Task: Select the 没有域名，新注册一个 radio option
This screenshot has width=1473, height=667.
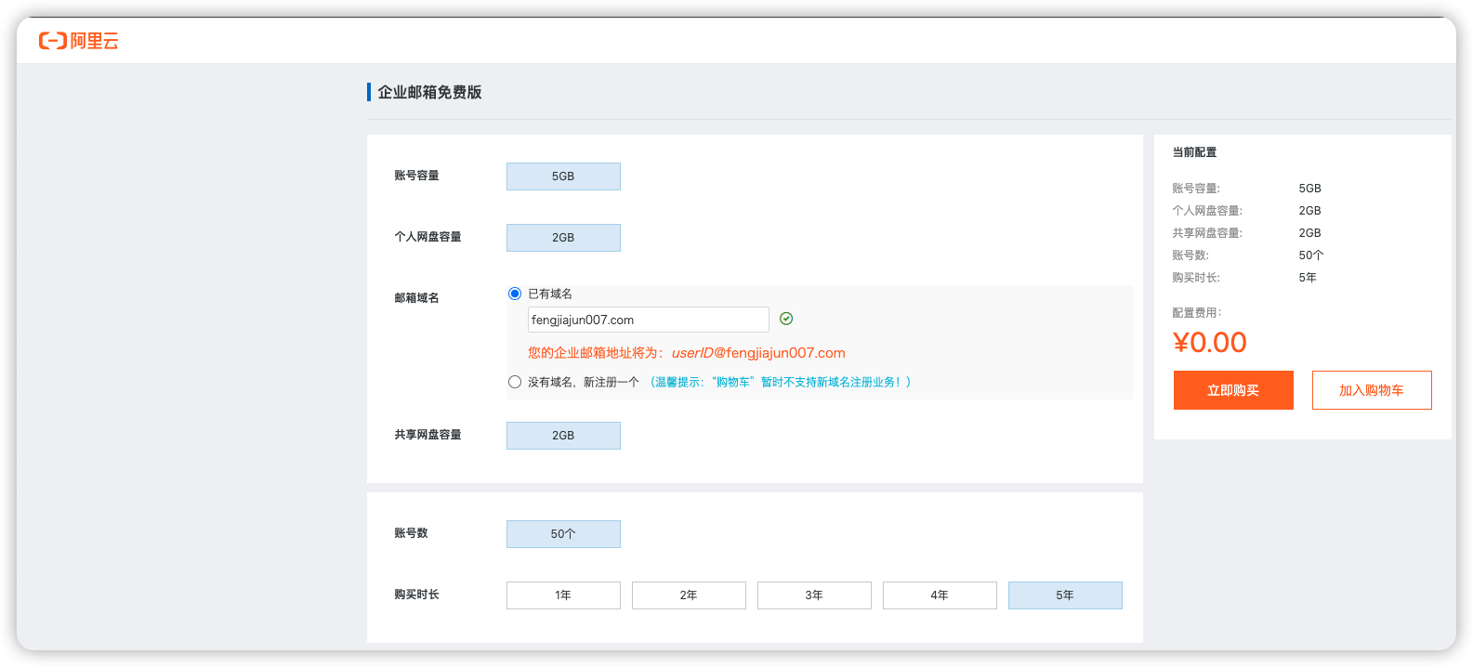Action: click(515, 382)
